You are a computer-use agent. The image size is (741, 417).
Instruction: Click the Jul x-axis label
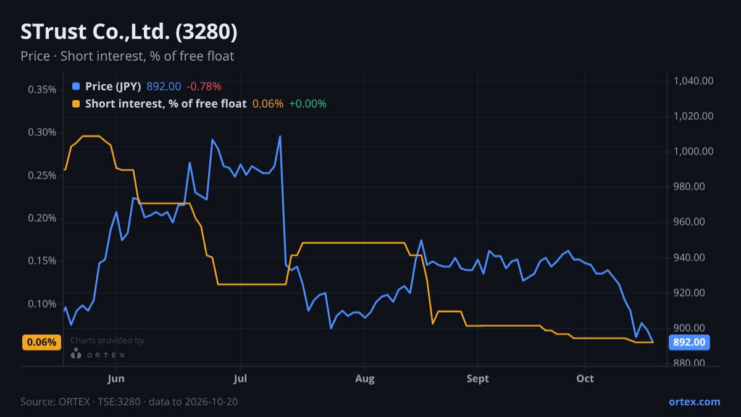[x=241, y=379]
